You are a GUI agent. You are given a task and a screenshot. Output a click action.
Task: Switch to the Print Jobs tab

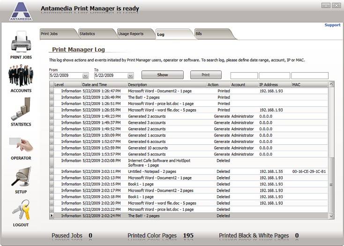click(x=58, y=34)
